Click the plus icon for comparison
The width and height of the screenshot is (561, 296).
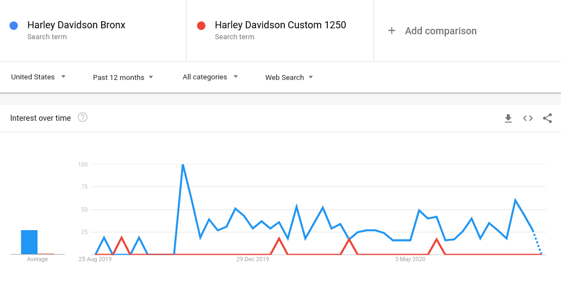click(x=392, y=31)
